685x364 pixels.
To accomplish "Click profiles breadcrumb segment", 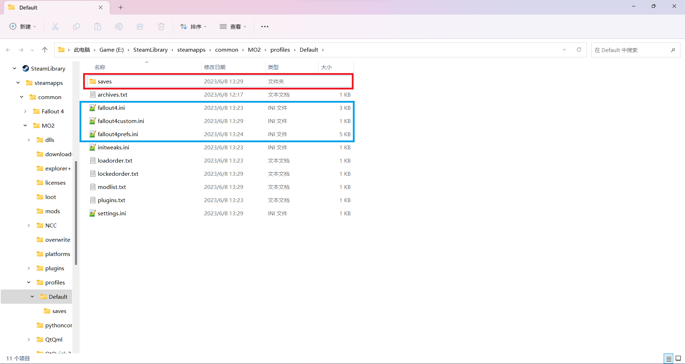I will [x=280, y=50].
